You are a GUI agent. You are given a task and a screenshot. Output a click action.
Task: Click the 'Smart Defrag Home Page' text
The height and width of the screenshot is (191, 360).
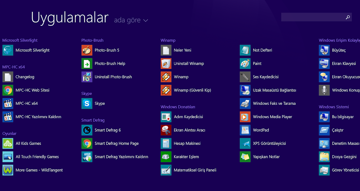pyautogui.click(x=117, y=144)
